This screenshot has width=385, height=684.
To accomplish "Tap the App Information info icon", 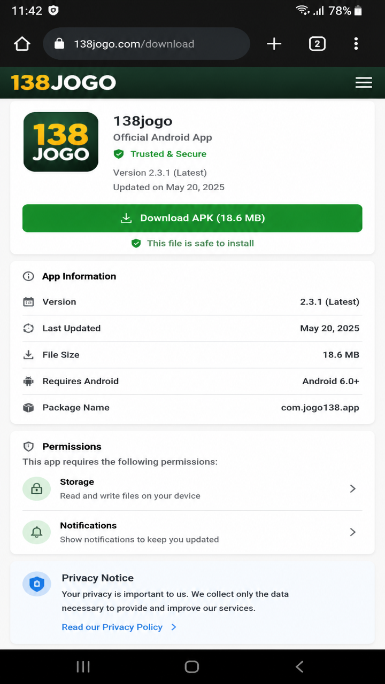I will pyautogui.click(x=28, y=276).
